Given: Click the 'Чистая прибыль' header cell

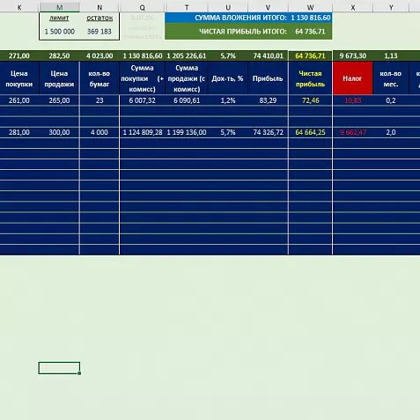Looking at the screenshot, I should [x=310, y=78].
